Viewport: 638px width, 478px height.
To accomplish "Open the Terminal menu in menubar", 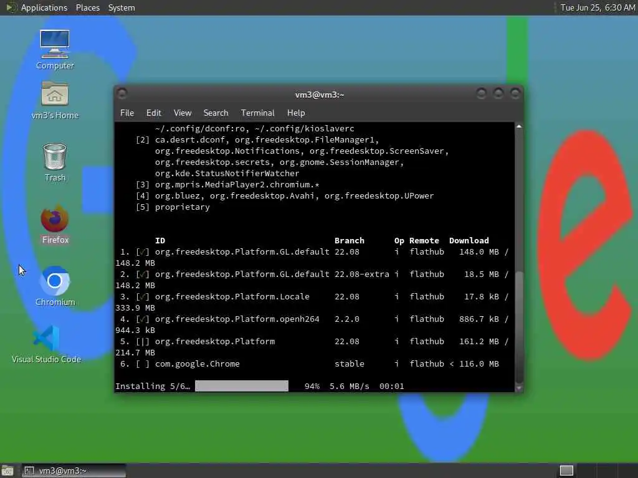I will click(257, 113).
